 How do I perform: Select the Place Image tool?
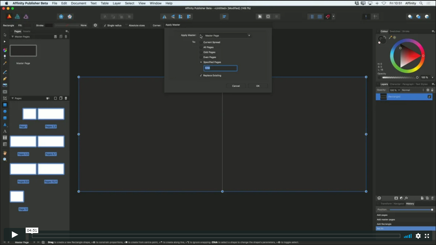click(x=5, y=85)
